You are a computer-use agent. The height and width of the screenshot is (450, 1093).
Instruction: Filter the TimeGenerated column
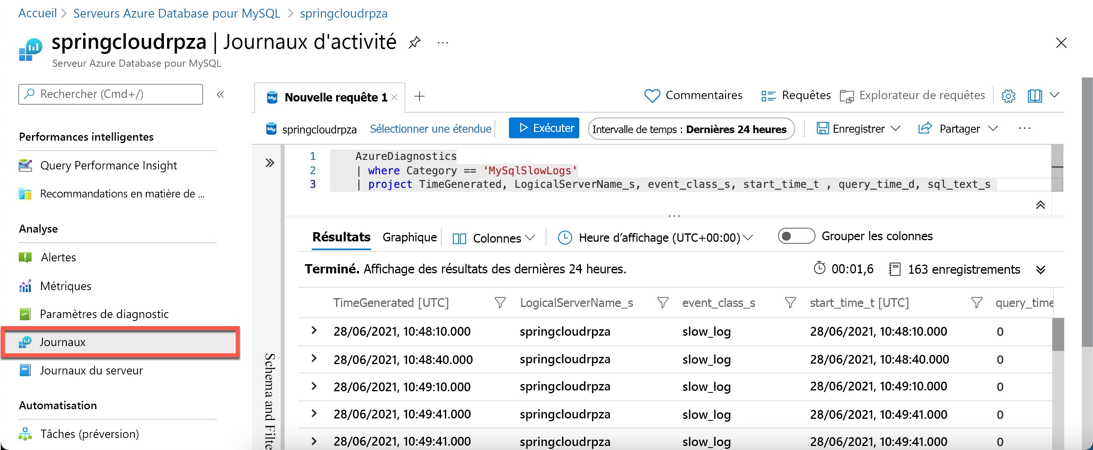click(500, 303)
